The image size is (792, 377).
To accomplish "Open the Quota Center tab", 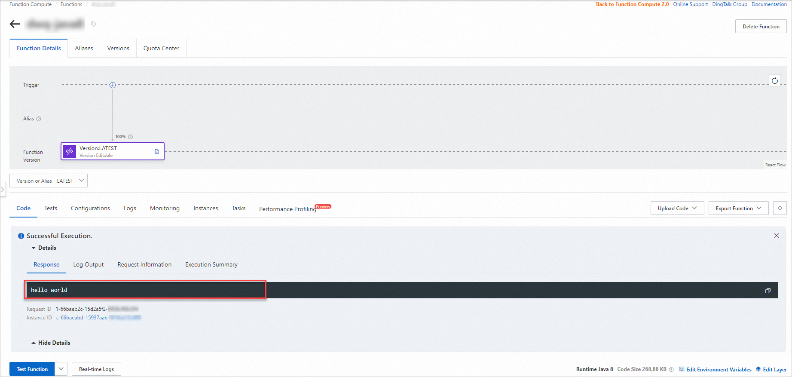I will (x=161, y=48).
